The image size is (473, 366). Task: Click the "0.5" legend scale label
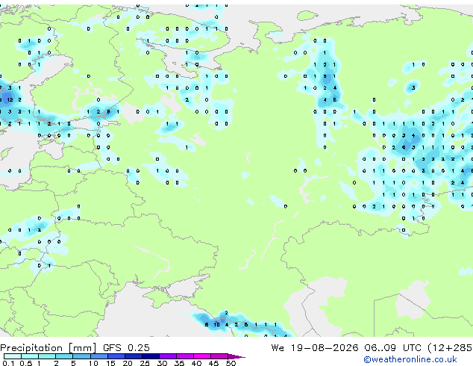tap(26, 363)
